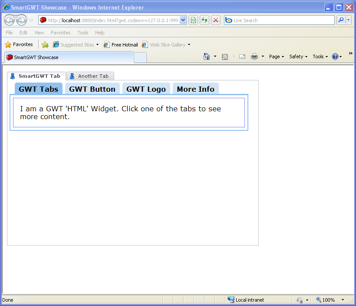Switch to the SmartGWT Tab
The width and height of the screenshot is (356, 306).
point(36,76)
